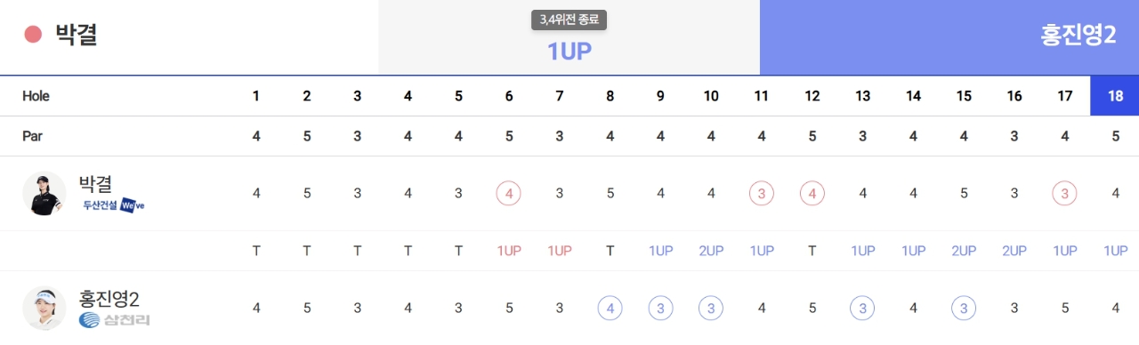The width and height of the screenshot is (1139, 345).
Task: Open 박결 name in the top header
Action: (77, 35)
